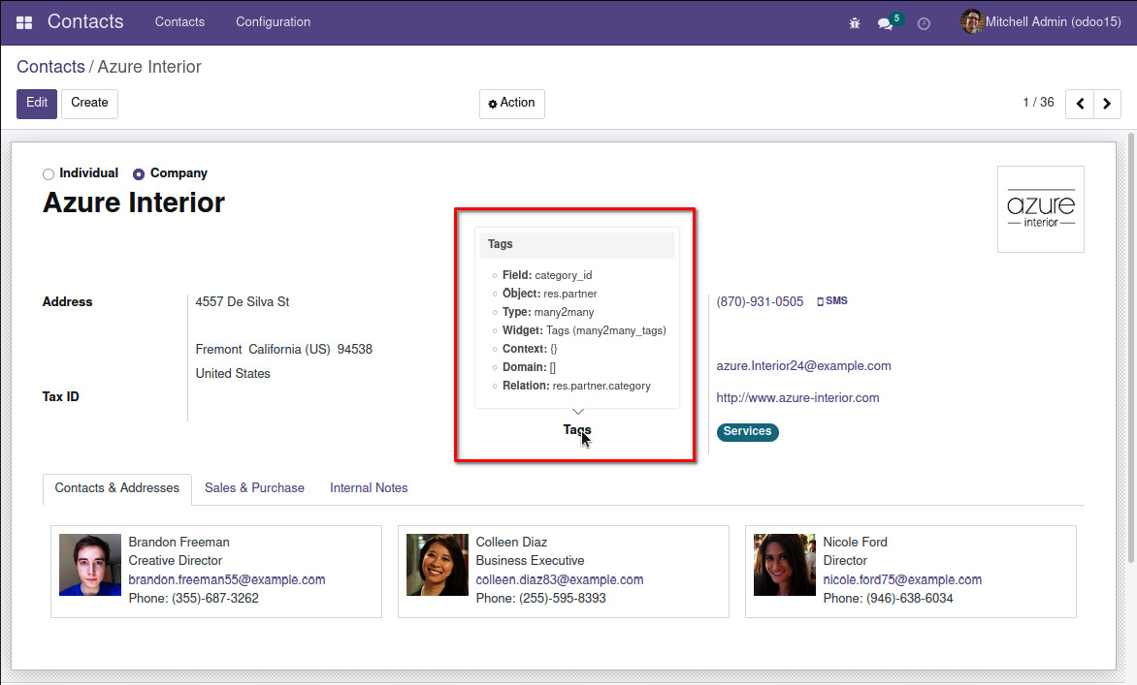Image resolution: width=1137 pixels, height=685 pixels.
Task: Click Brandon Freeman name on card
Action: tap(179, 543)
